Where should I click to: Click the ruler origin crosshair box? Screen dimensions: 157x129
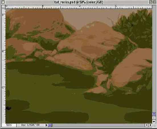point(4,7)
